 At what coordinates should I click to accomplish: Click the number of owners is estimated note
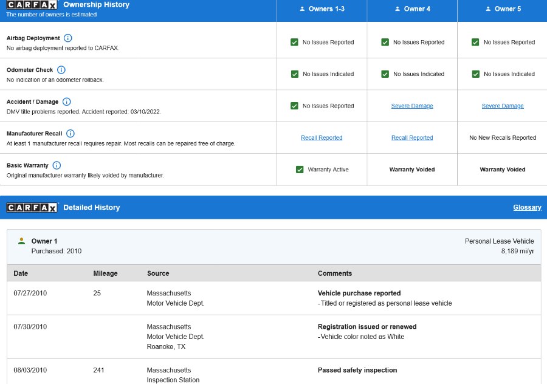(51, 15)
